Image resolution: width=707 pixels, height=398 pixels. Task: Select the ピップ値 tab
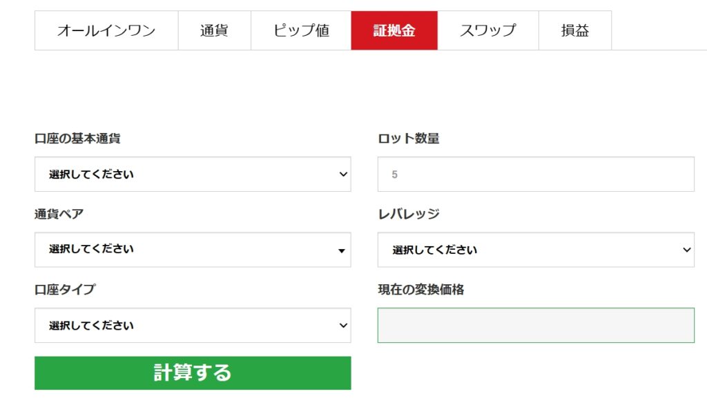301,30
